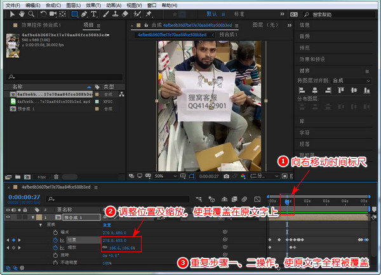Screen dimensions: 381x275
Task: Switch to 项目 tab
Action: (88, 25)
